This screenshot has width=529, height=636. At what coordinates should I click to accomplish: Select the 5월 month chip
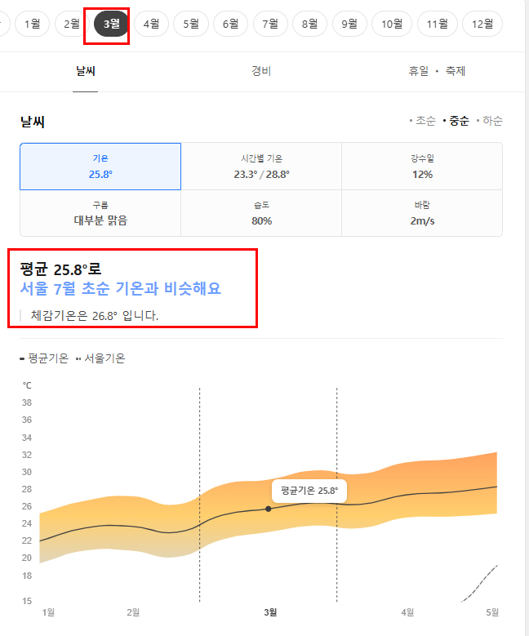click(191, 24)
